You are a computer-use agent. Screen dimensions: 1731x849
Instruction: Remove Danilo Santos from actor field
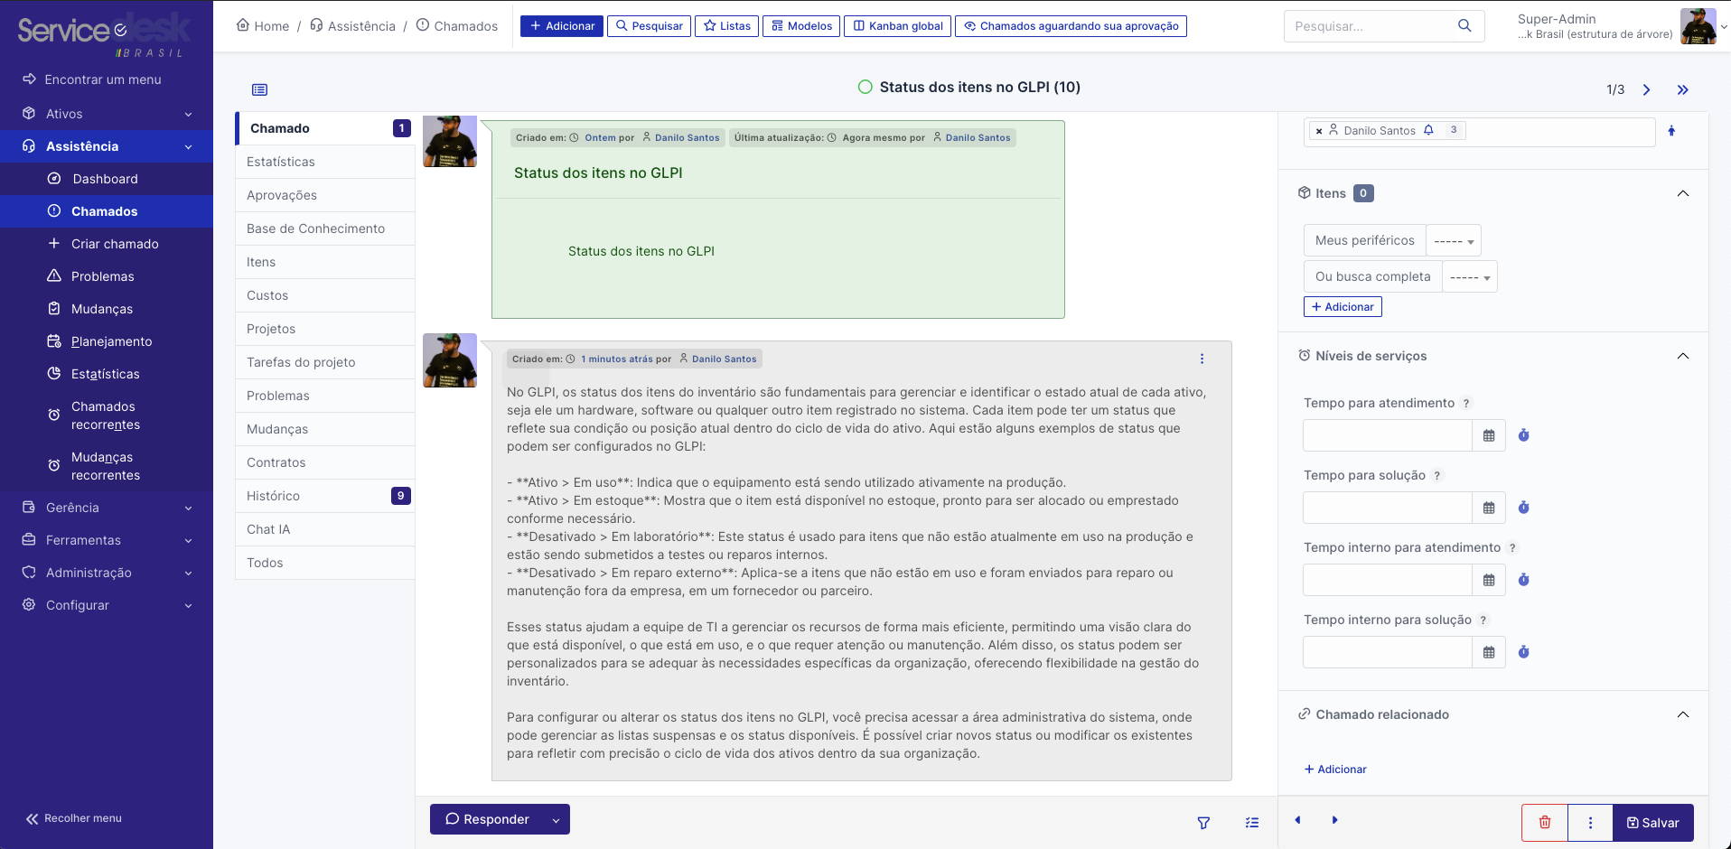[x=1319, y=131]
